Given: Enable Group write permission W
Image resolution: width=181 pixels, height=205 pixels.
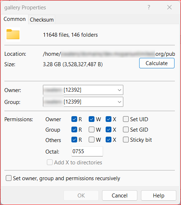Looking at the screenshot, I should coord(92,130).
